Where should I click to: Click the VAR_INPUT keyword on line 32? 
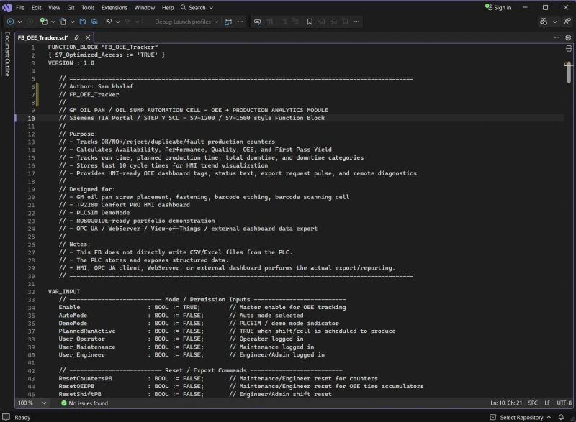click(x=64, y=291)
